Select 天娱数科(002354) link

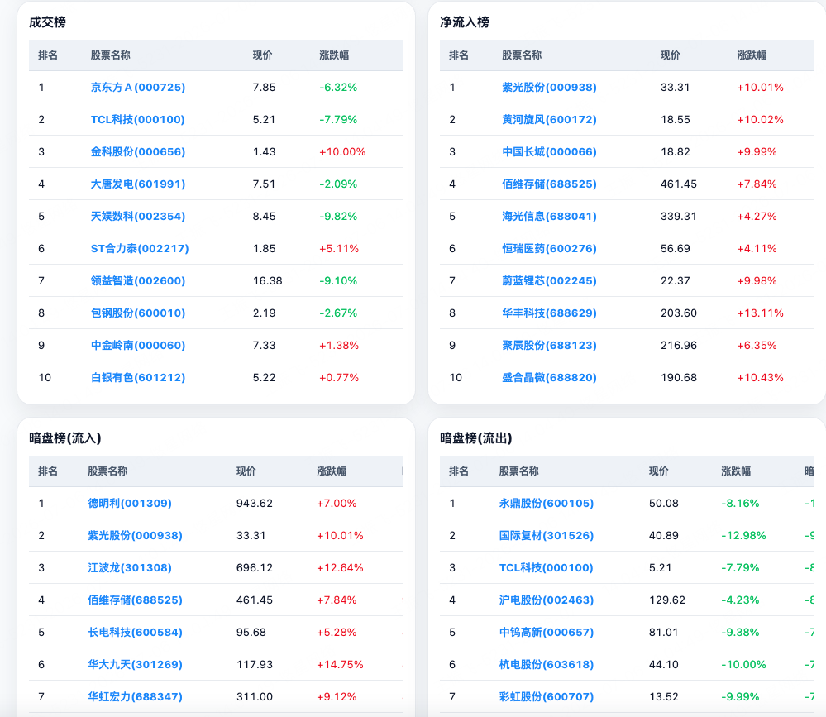138,216
